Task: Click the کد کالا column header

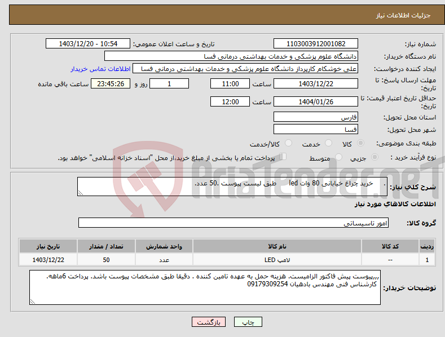Action: click(390, 246)
